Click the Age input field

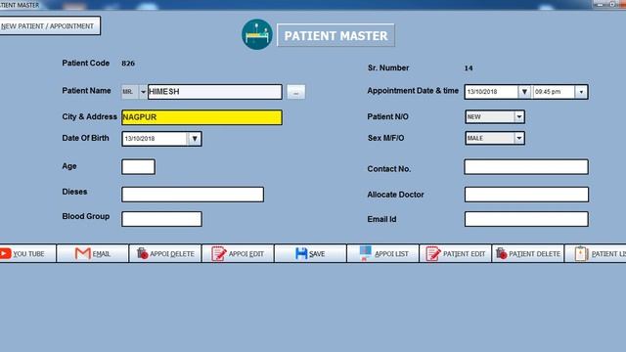[x=138, y=167]
